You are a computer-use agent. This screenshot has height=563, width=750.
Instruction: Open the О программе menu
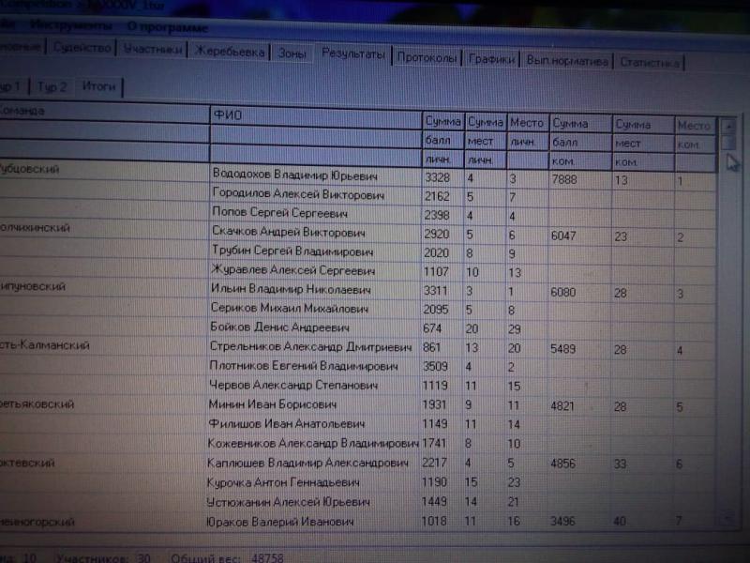tap(168, 27)
